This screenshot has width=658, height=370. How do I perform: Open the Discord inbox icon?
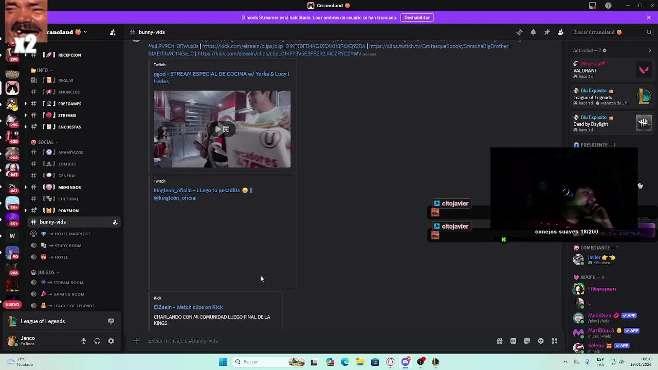(593, 6)
